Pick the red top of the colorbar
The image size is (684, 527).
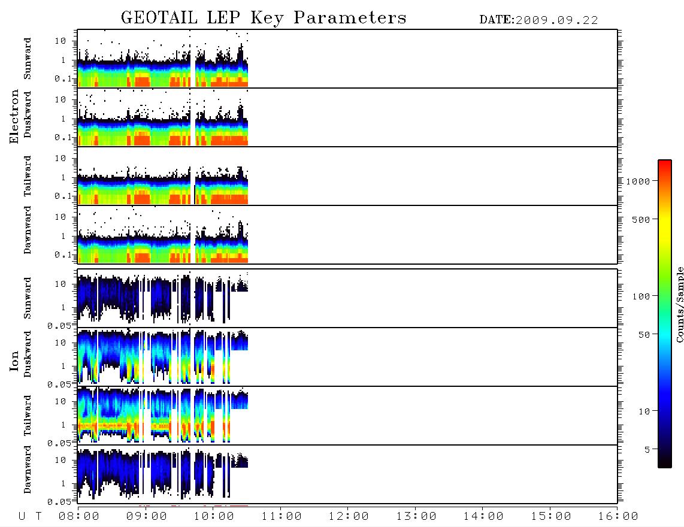tap(665, 165)
